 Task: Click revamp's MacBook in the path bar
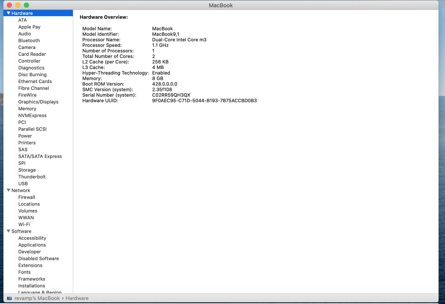(x=37, y=298)
